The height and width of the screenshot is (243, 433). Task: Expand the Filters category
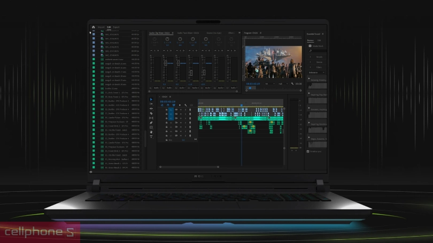click(310, 67)
